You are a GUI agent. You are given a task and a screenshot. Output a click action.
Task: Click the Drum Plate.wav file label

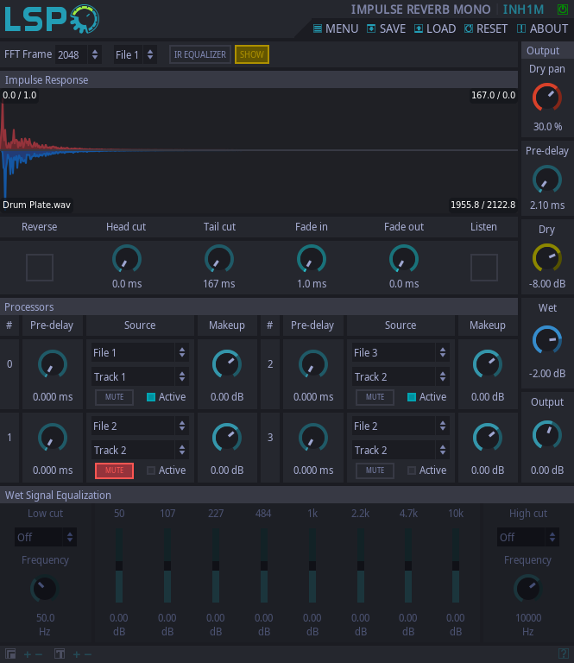point(36,205)
